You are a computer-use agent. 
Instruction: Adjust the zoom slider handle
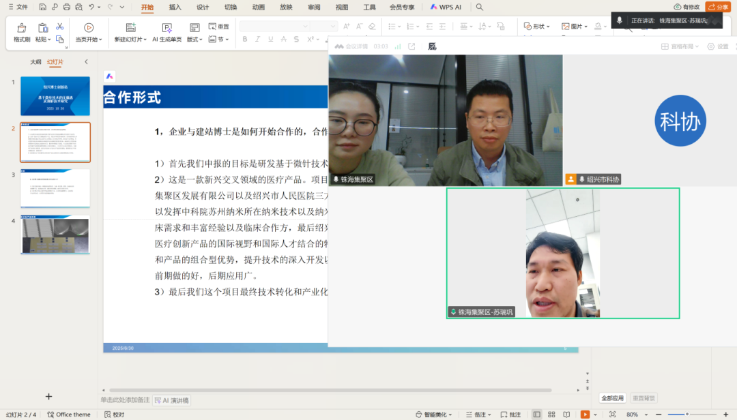[x=687, y=415]
